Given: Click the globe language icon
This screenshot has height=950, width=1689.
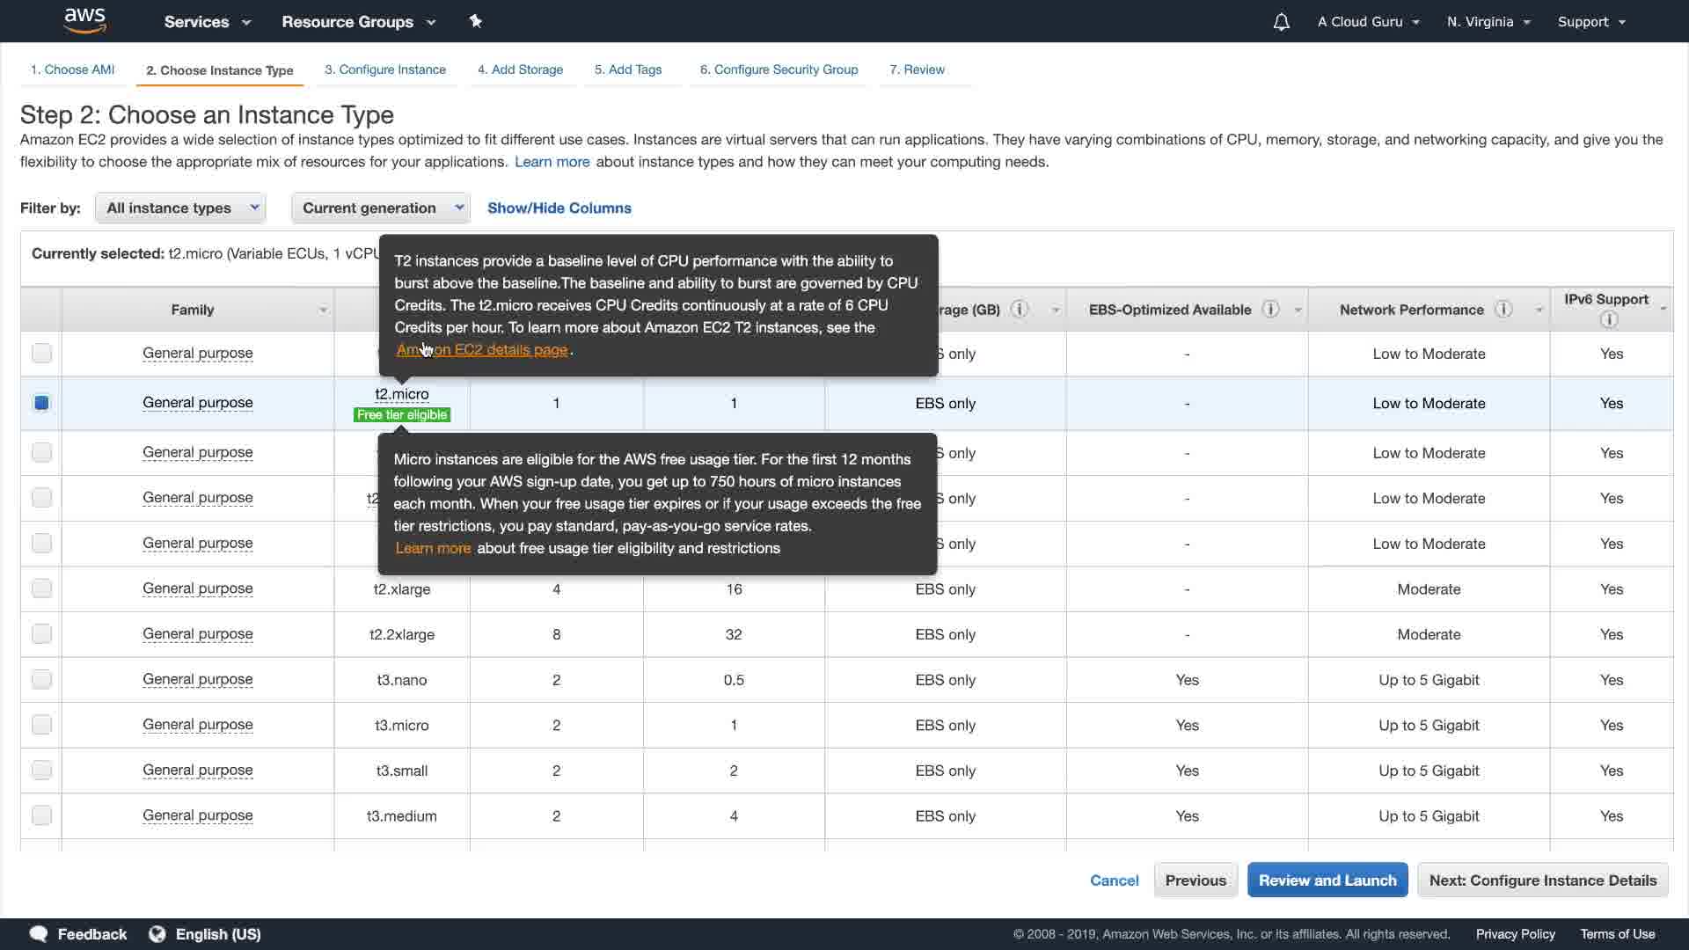Looking at the screenshot, I should coord(157,934).
